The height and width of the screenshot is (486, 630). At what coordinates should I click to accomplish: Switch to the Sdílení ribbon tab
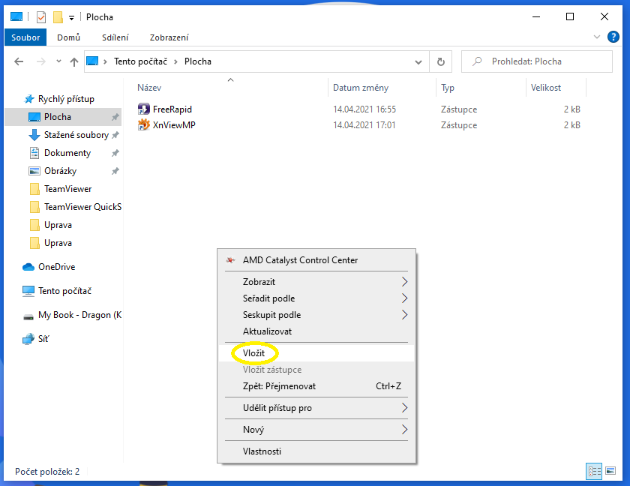[115, 37]
